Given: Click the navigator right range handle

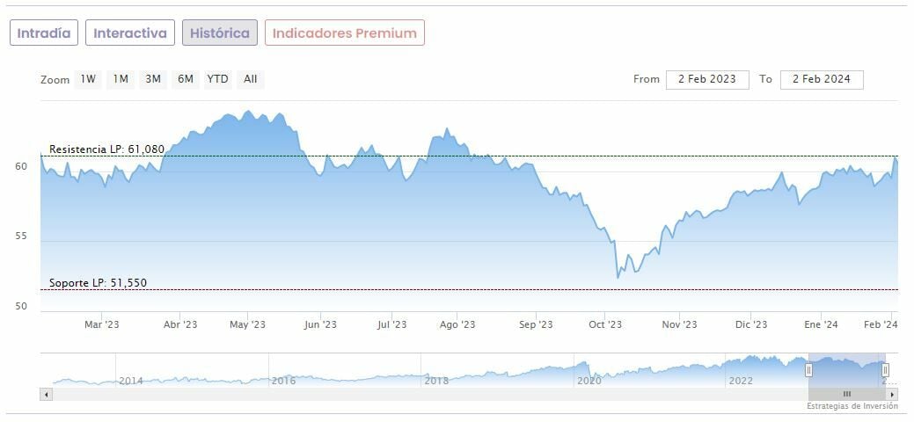Looking at the screenshot, I should [x=885, y=370].
